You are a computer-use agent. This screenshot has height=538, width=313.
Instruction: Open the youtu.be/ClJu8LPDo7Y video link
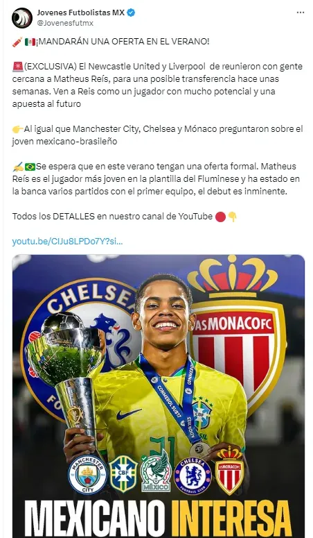[67, 242]
